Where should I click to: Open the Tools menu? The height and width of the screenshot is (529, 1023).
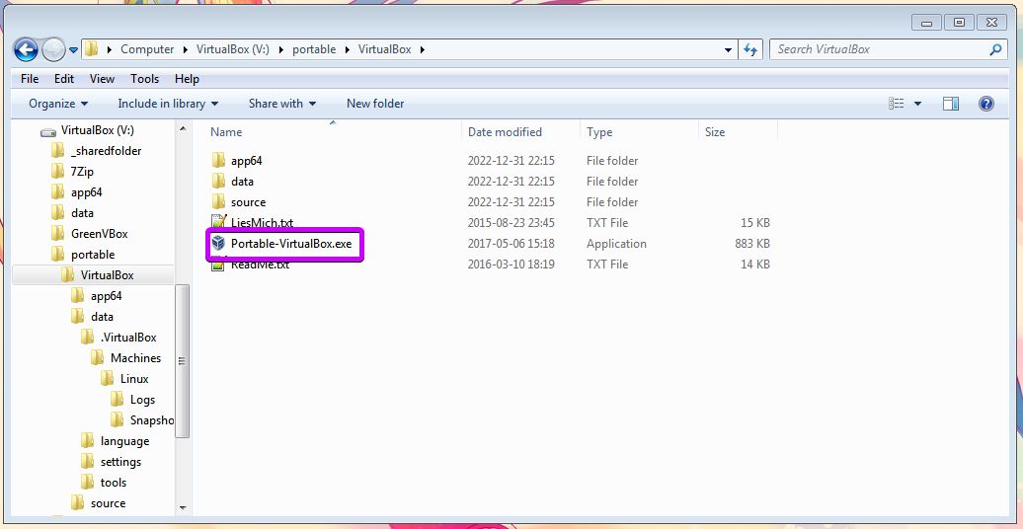[x=144, y=79]
